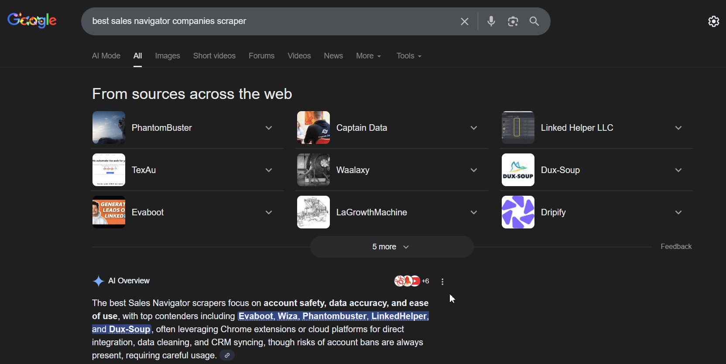Expand the Dripify entry chevron
The width and height of the screenshot is (726, 364).
click(x=678, y=212)
